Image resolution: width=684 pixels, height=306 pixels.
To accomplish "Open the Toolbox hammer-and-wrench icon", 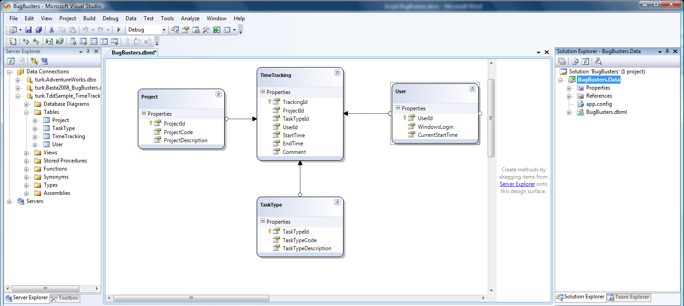I will point(206,30).
